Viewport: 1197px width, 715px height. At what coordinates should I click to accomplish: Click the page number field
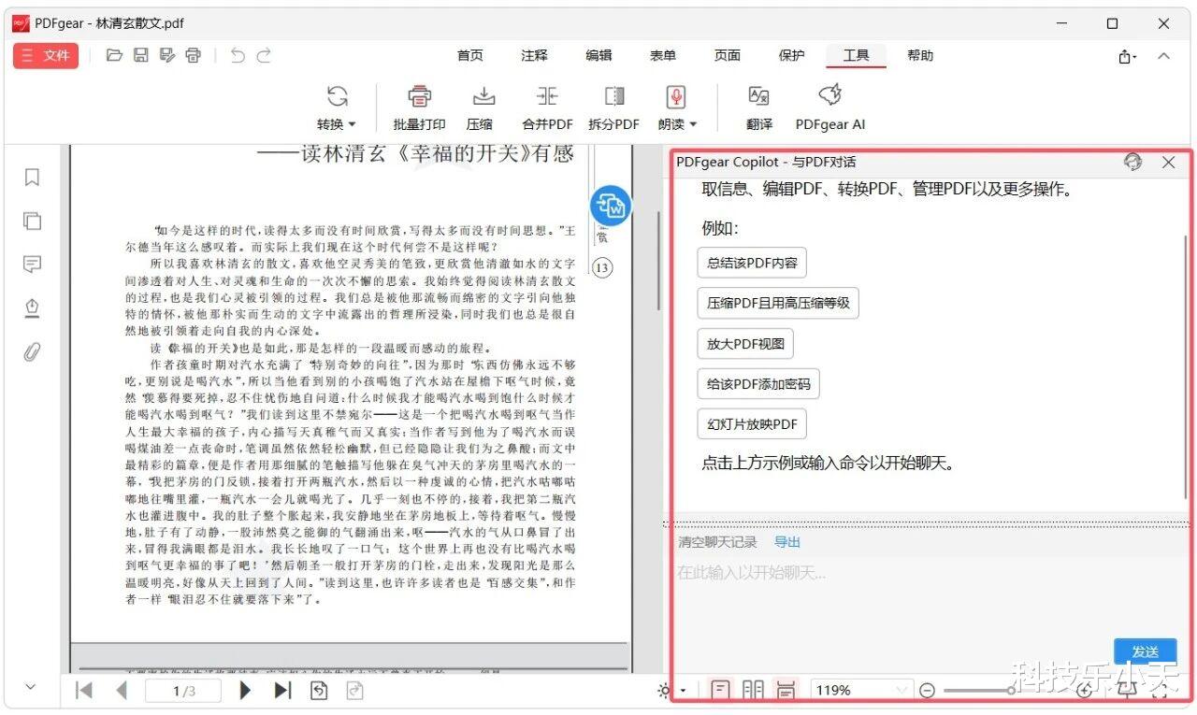[183, 691]
